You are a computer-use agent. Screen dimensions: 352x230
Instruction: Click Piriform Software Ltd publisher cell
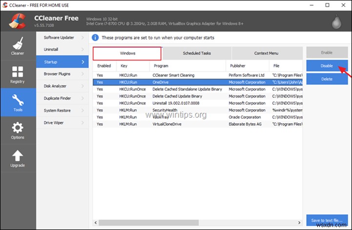[x=247, y=76]
